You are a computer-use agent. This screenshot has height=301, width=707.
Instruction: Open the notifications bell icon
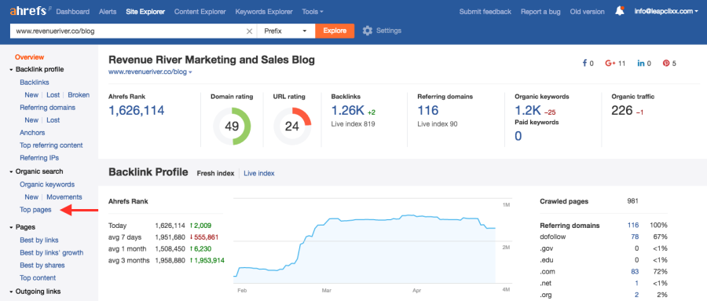point(620,11)
